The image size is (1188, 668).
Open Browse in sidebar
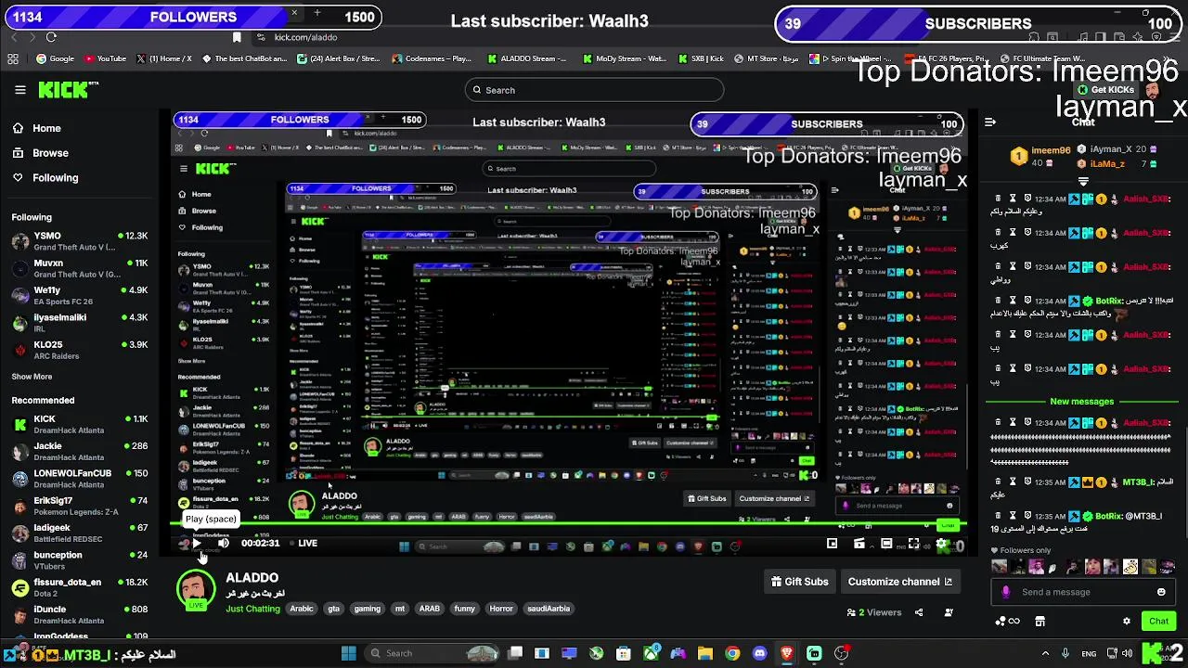pos(42,153)
